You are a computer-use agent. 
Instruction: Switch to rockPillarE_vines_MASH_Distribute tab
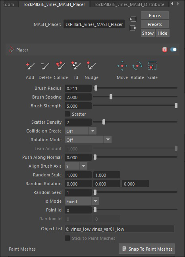tap(129, 4)
